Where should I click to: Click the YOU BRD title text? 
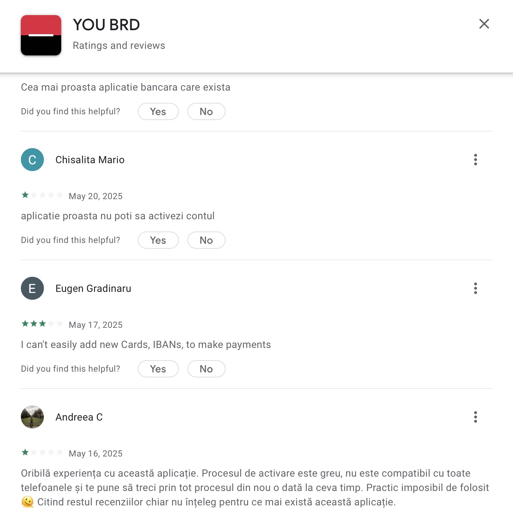pyautogui.click(x=106, y=25)
